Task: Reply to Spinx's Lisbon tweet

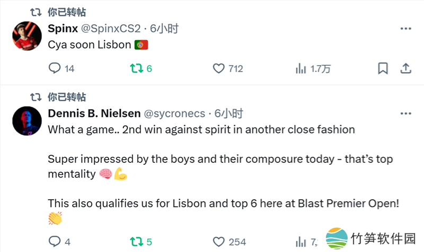Action: (55, 68)
